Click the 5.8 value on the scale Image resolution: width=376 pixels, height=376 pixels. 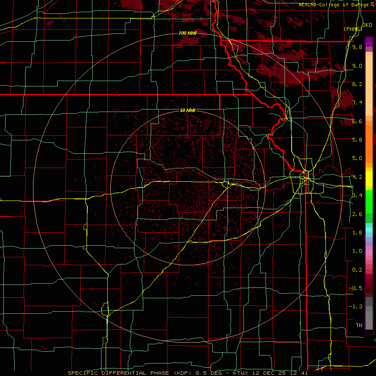[357, 140]
